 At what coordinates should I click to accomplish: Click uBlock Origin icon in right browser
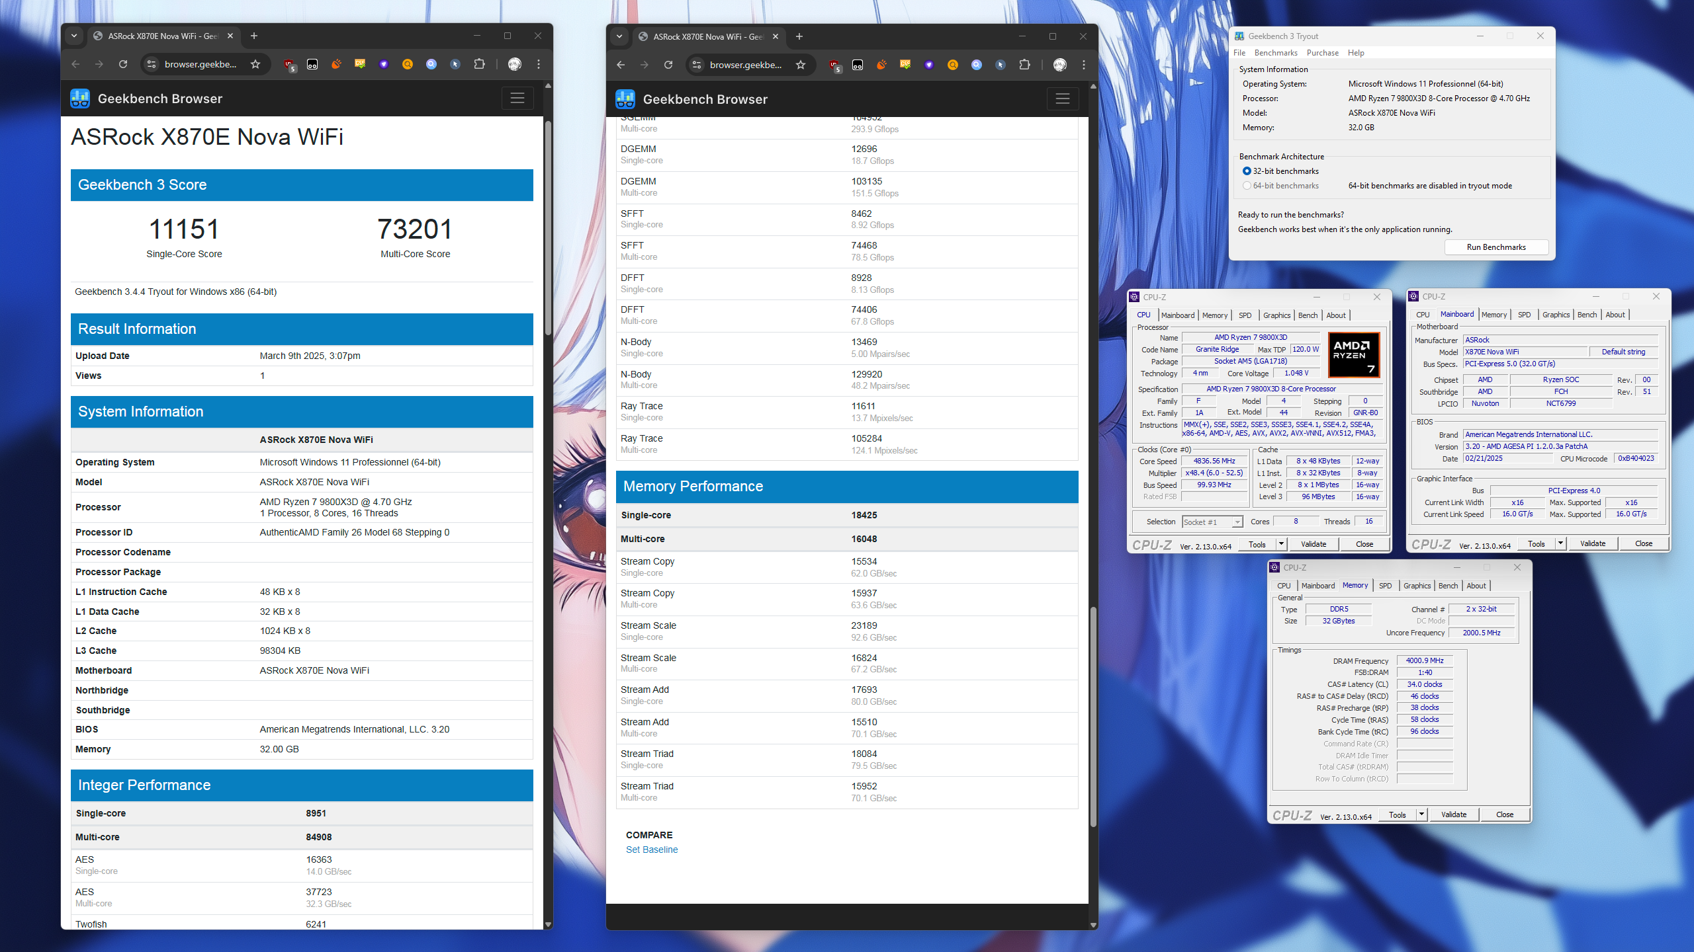click(835, 65)
